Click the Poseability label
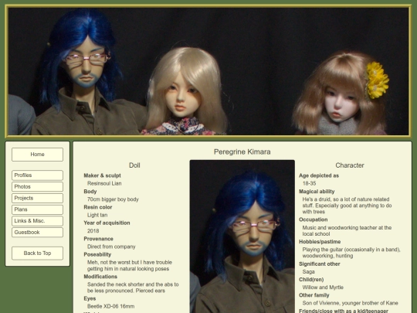Image resolution: width=417 pixels, height=313 pixels. pos(97,254)
